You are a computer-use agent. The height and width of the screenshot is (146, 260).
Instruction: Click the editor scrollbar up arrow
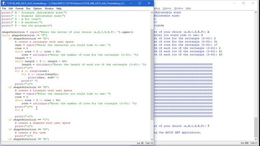tap(152, 13)
